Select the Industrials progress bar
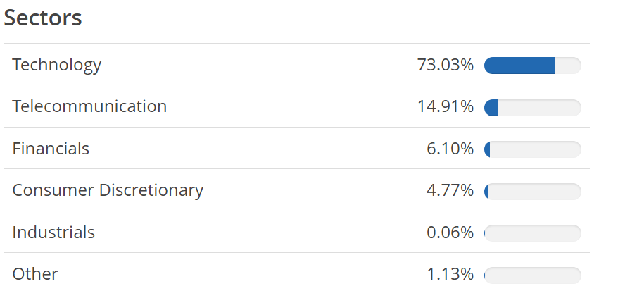Image resolution: width=625 pixels, height=303 pixels. [x=533, y=233]
